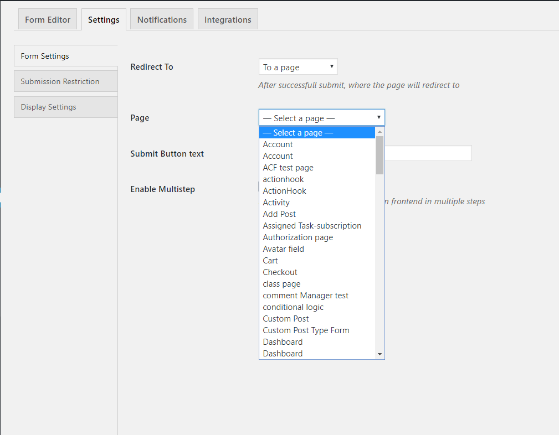Choose the Cart page
Image resolution: width=559 pixels, height=435 pixels.
click(317, 261)
